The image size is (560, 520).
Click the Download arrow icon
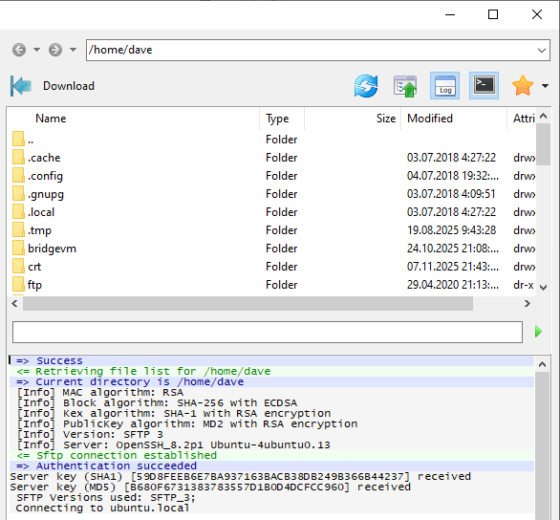(21, 86)
